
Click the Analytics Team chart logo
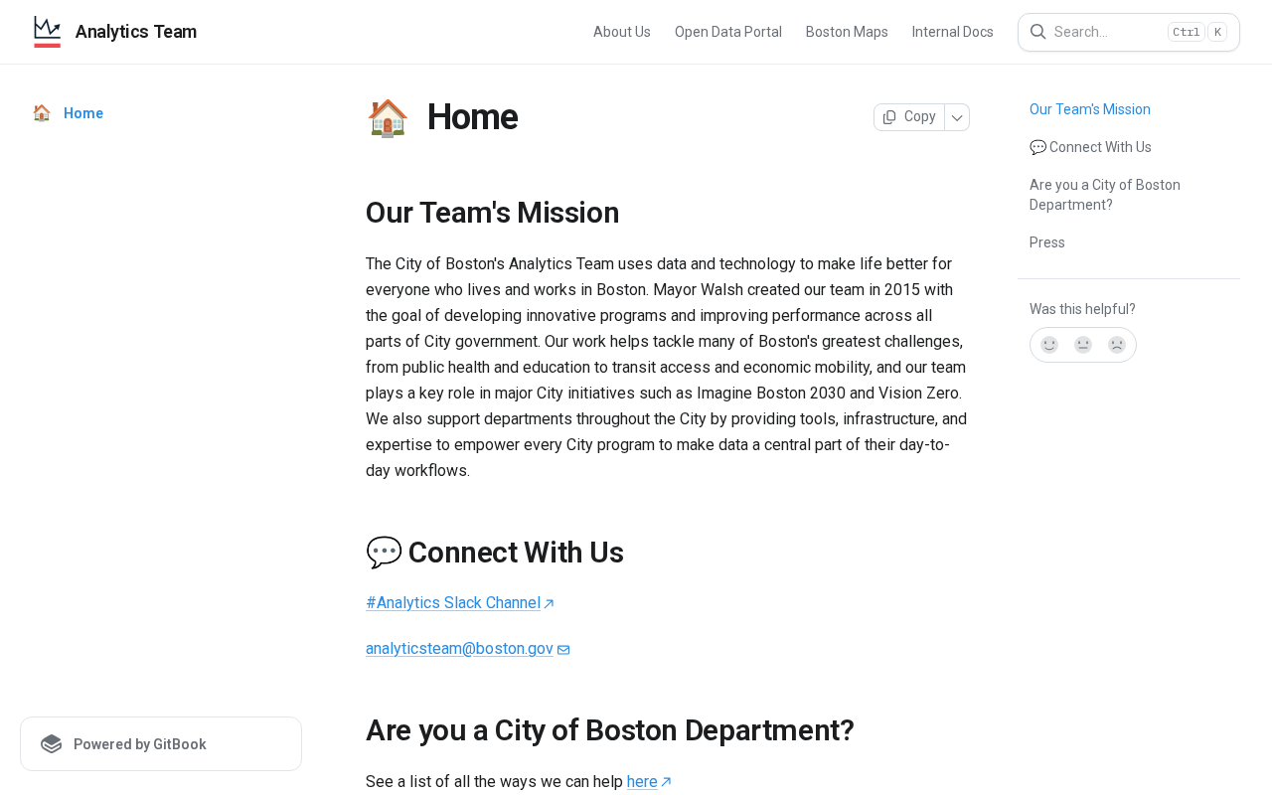coord(47,32)
